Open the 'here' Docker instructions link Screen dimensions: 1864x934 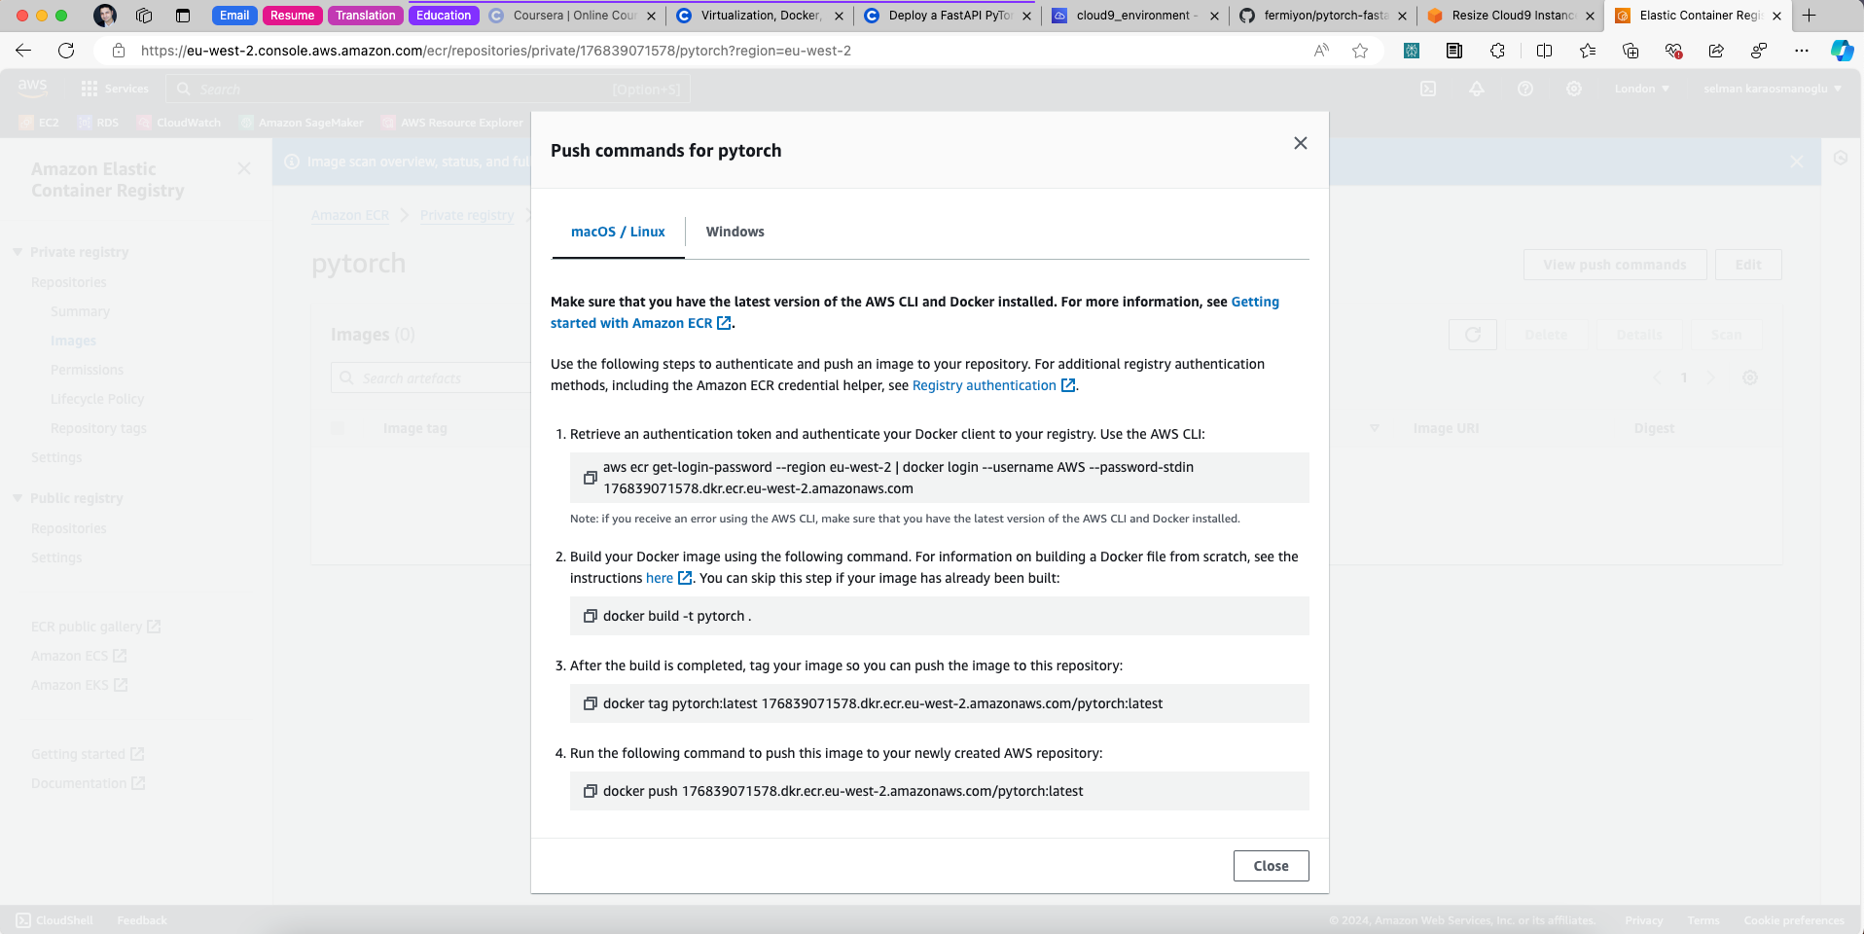coord(668,578)
